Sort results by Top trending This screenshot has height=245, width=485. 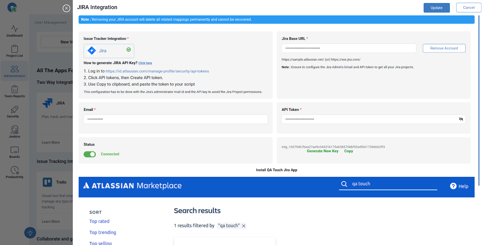click(103, 233)
